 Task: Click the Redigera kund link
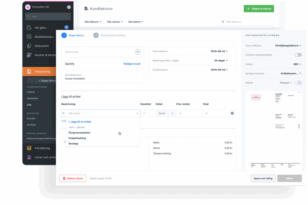[132, 64]
